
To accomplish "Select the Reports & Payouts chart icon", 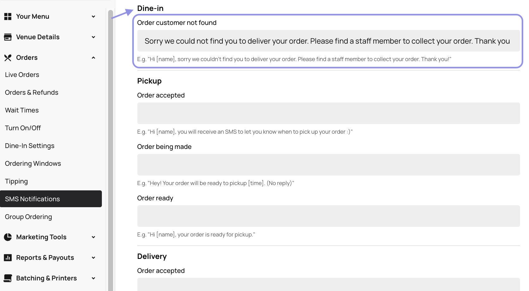I will [x=8, y=257].
